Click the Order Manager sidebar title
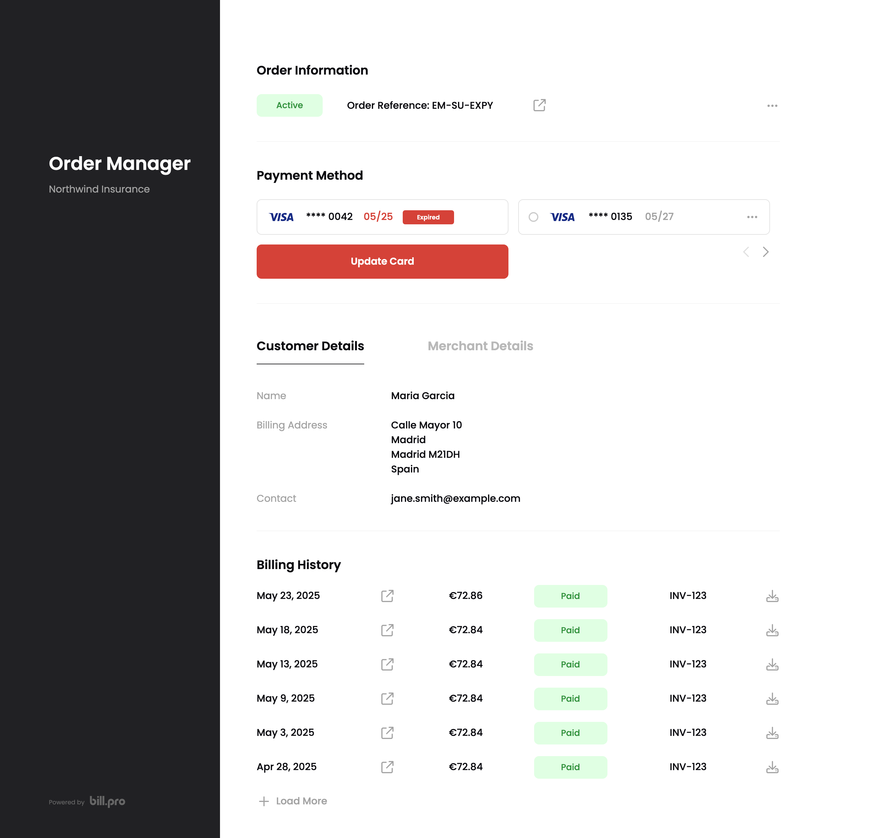The width and height of the screenshot is (880, 838). [x=119, y=164]
